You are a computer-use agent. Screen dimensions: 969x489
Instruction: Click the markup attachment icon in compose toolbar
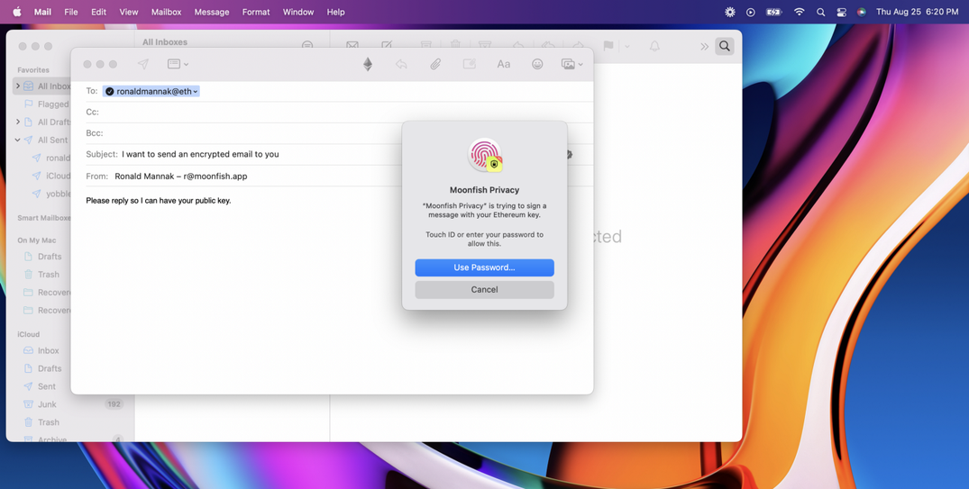tap(470, 64)
